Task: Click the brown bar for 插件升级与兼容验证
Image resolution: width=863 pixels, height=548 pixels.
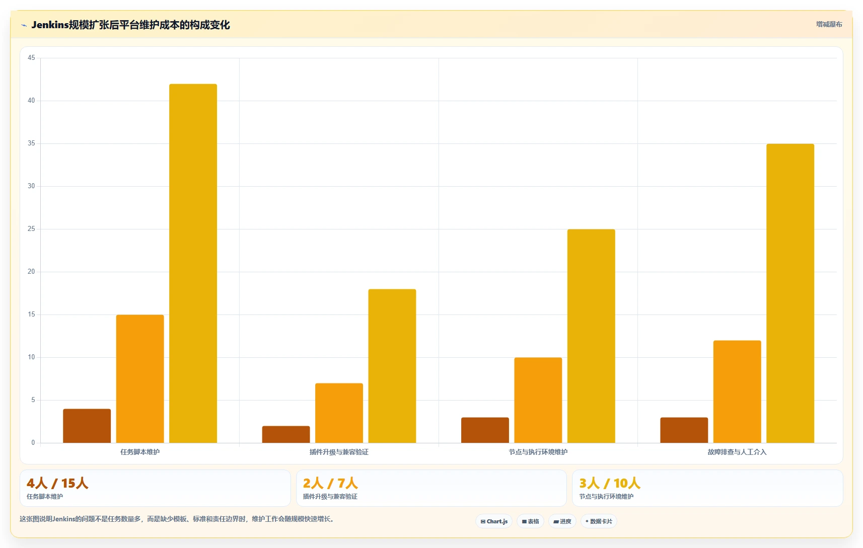Action: [x=286, y=434]
